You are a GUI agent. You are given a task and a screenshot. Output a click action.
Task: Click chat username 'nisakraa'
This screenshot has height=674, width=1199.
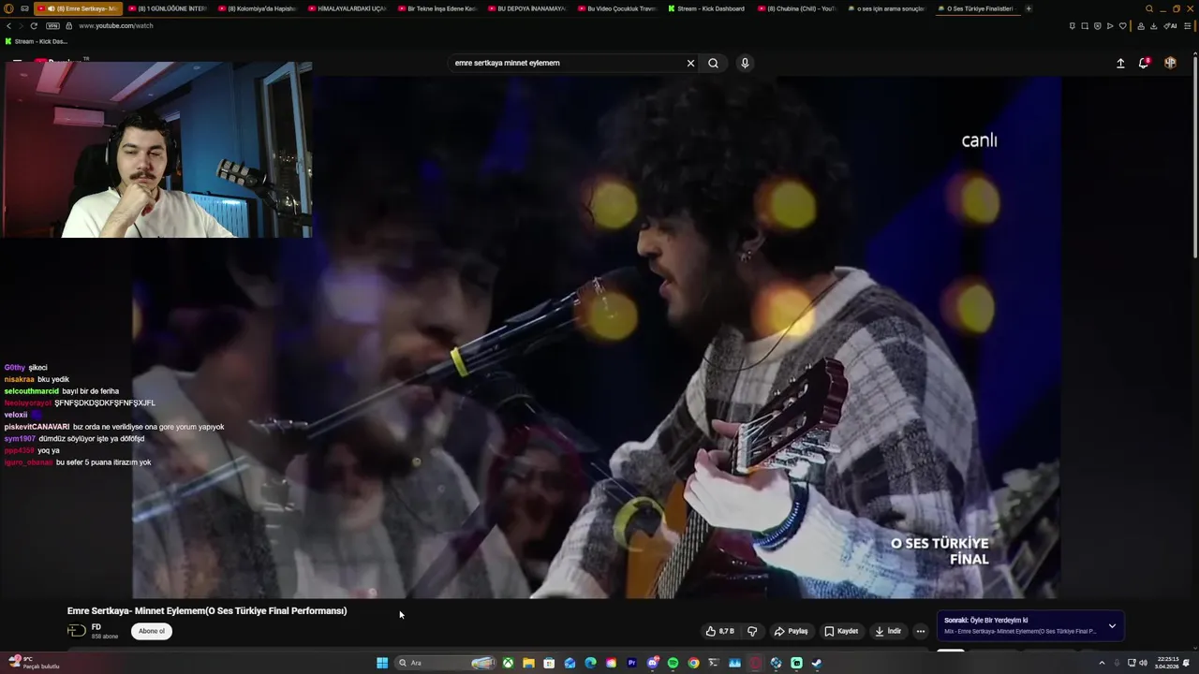click(19, 379)
